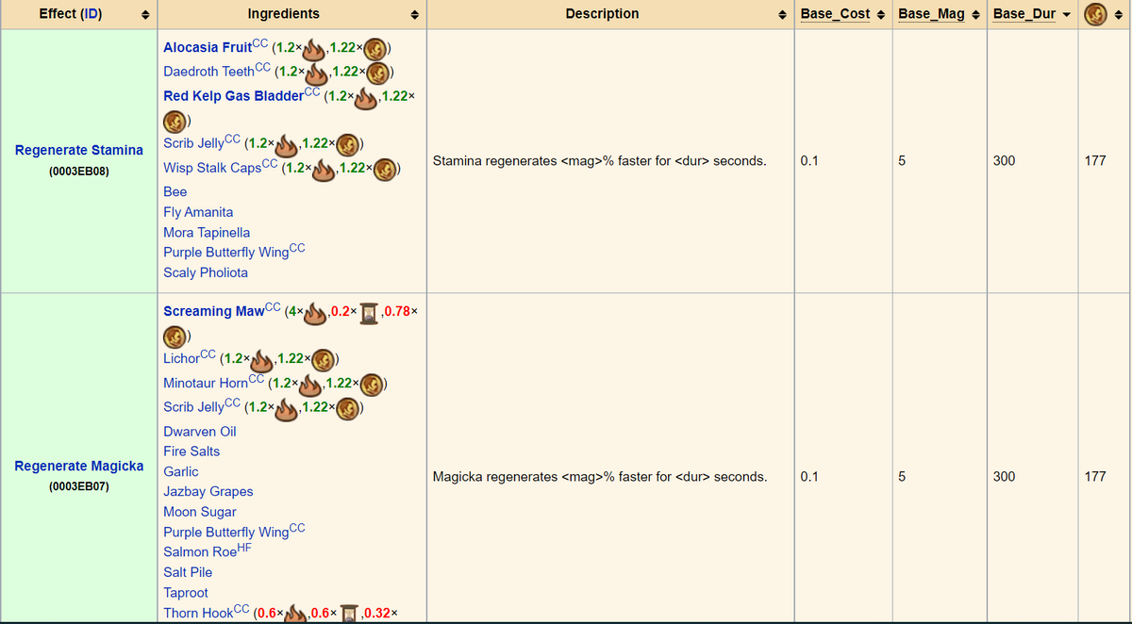Viewport: 1132px width, 624px height.
Task: Toggle the Base_Dur descending sort arrow
Action: 1069,15
